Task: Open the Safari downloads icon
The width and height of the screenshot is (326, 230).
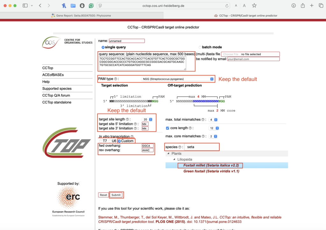Action: (294, 6)
